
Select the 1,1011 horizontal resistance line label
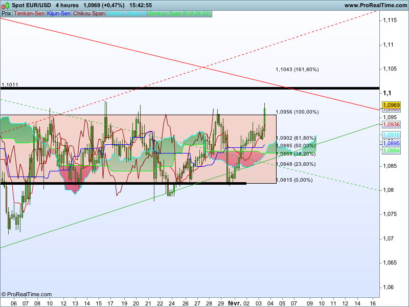pyautogui.click(x=10, y=84)
